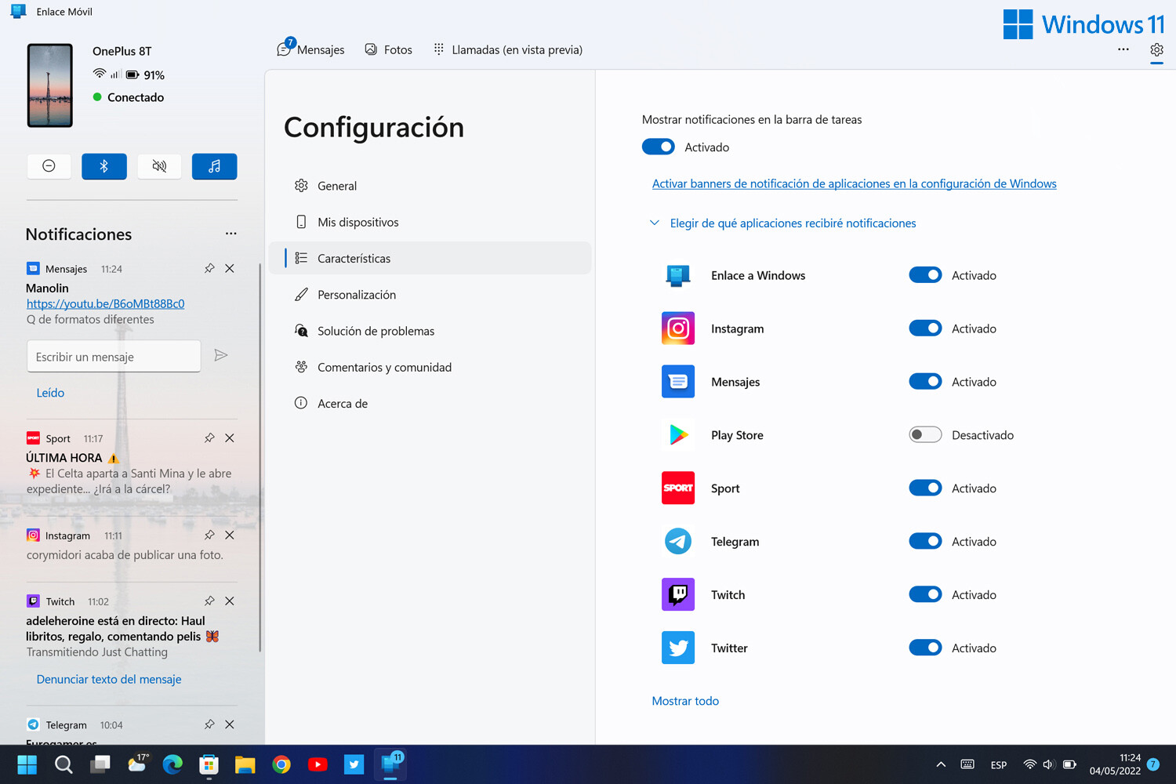Image resolution: width=1176 pixels, height=784 pixels.
Task: Open Google Chrome from taskbar
Action: [x=281, y=764]
